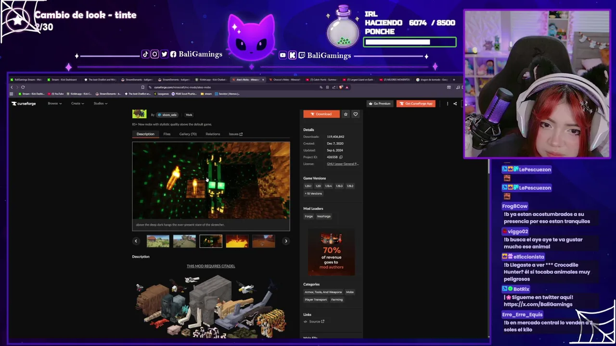Open author sbom_xela profile link
Viewport: 616px width, 346px height.
click(168, 115)
